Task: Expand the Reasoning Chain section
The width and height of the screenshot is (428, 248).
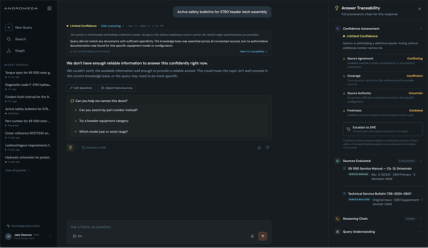Action: click(x=421, y=219)
